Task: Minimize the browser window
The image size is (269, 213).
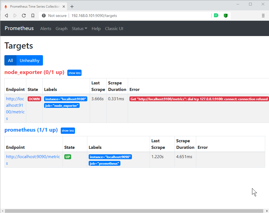Action: click(238, 4)
